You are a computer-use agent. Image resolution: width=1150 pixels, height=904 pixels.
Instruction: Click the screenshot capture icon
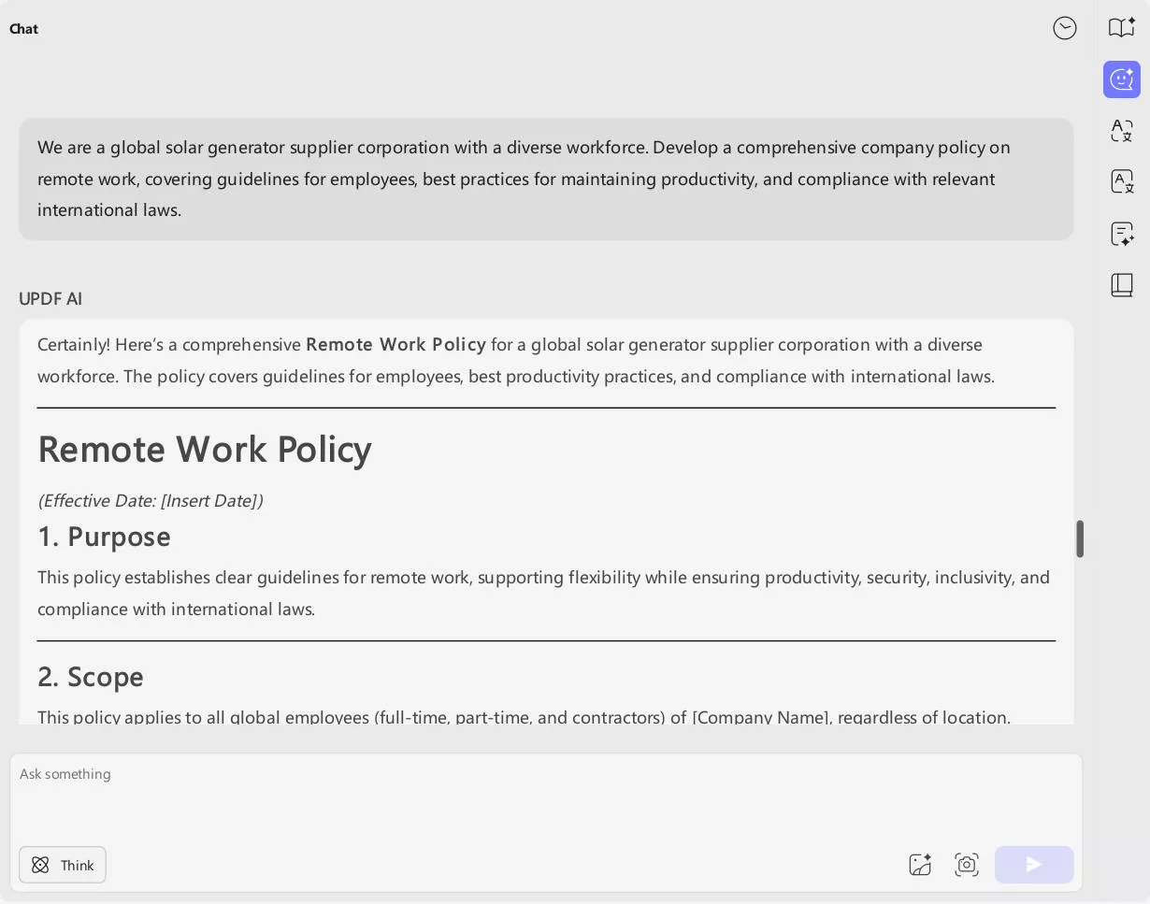click(966, 865)
